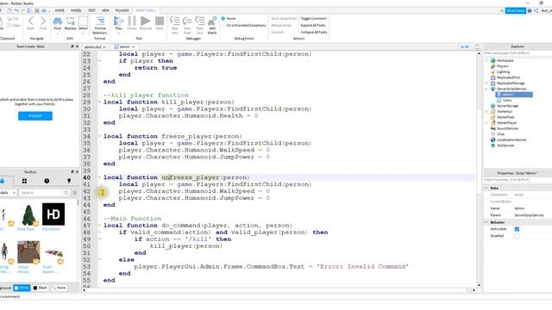Image resolution: width=552 pixels, height=310 pixels.
Task: Click the Toolbox search magnifier icon
Action: click(66, 193)
